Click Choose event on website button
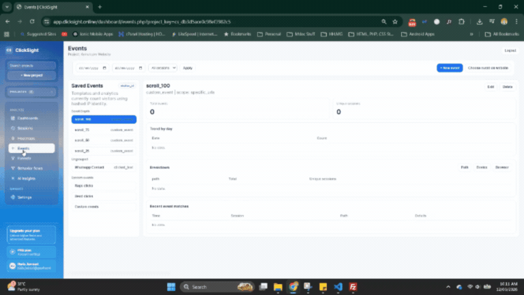524x295 pixels. point(488,68)
